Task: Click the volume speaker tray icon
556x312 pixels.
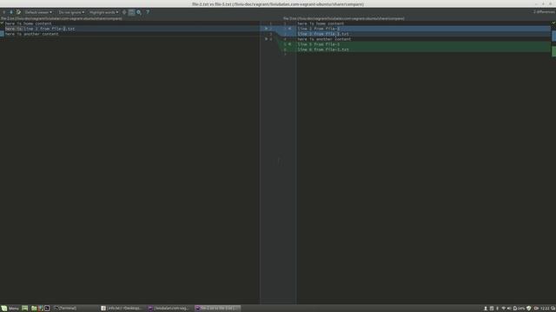Action: (509, 309)
